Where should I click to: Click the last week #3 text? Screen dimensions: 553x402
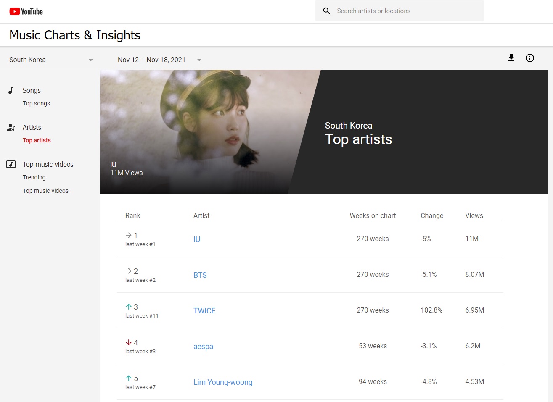pyautogui.click(x=140, y=351)
